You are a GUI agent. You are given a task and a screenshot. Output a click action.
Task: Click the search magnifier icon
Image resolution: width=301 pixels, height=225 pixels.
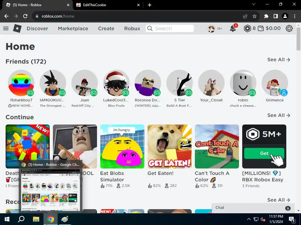click(x=150, y=28)
